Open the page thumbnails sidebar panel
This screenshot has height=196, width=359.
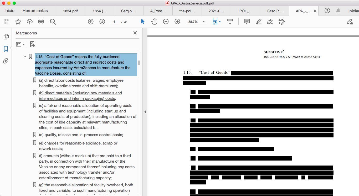click(x=6, y=36)
